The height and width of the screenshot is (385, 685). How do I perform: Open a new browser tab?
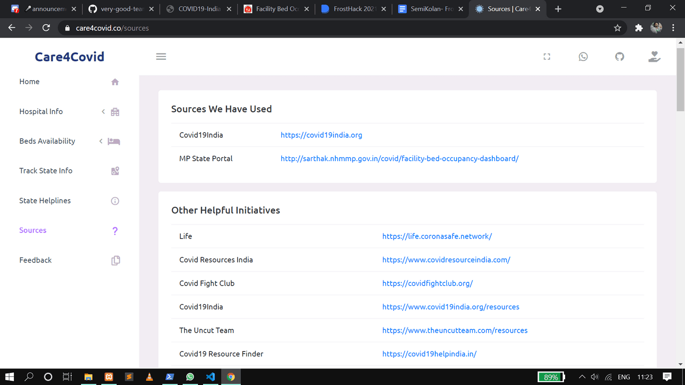pos(558,9)
